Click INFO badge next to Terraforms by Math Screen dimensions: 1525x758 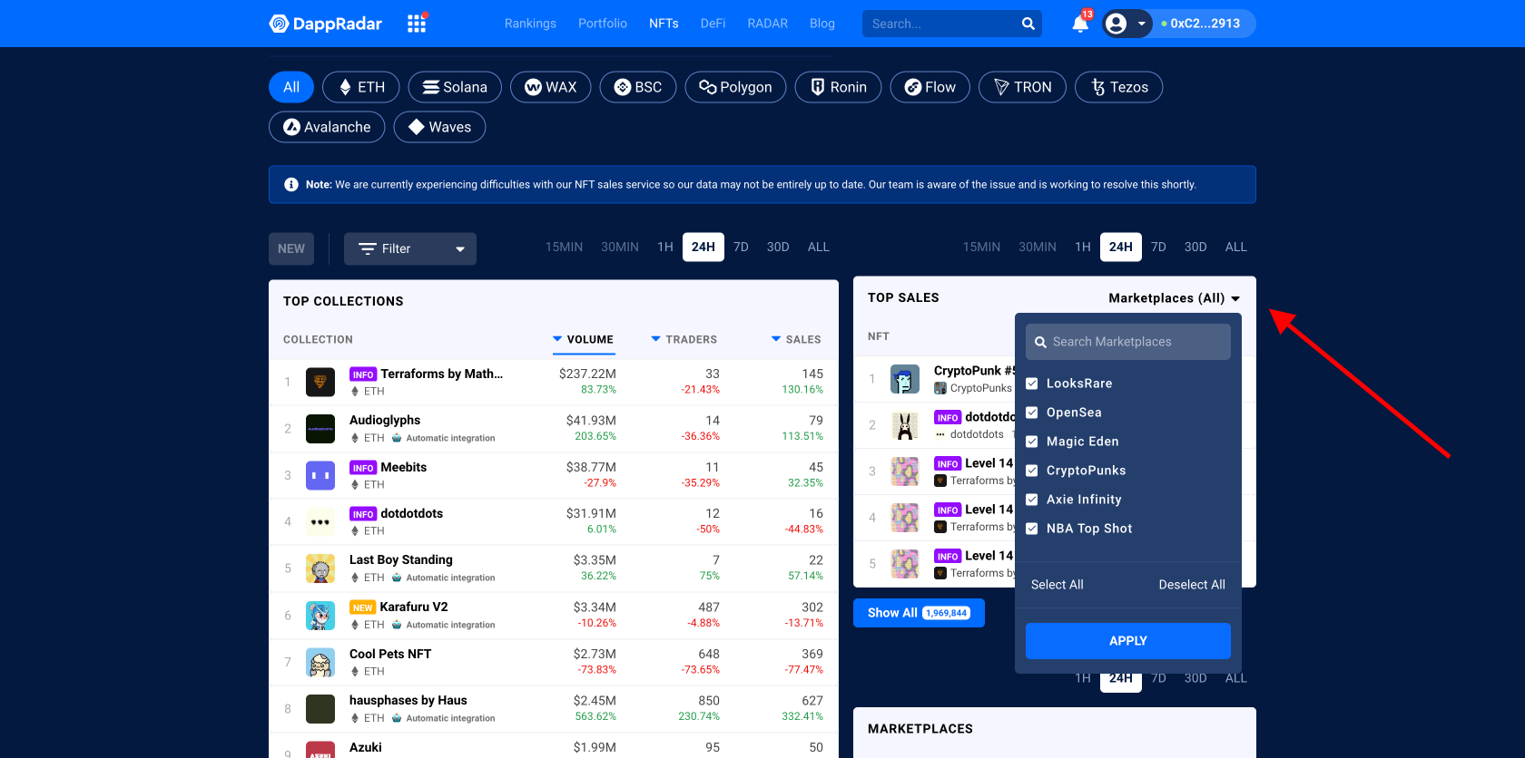[x=363, y=374]
